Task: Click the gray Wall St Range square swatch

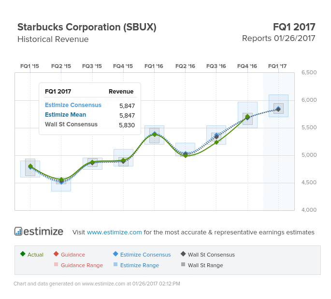Action: pos(183,264)
